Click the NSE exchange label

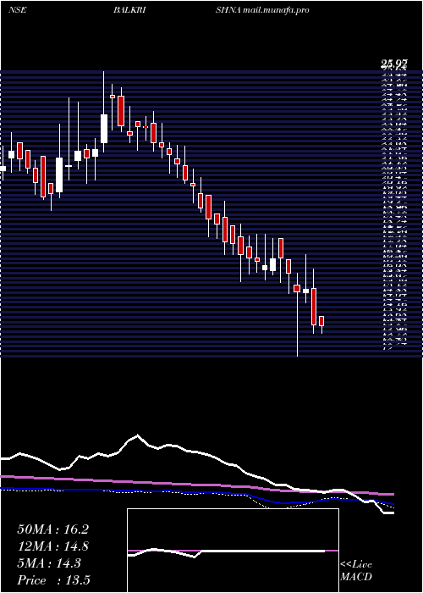point(17,10)
